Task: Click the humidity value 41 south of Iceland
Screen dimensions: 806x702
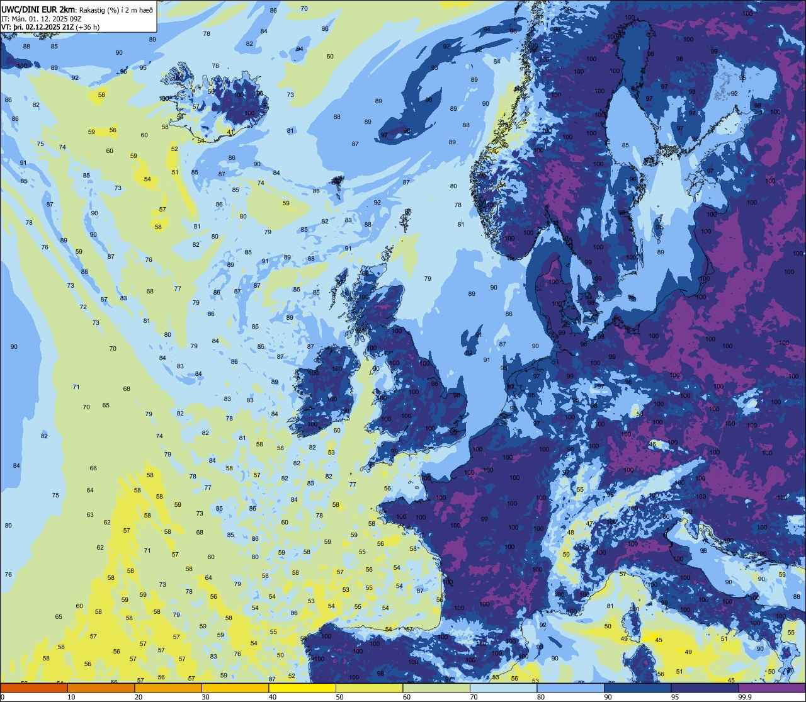Action: coord(230,132)
